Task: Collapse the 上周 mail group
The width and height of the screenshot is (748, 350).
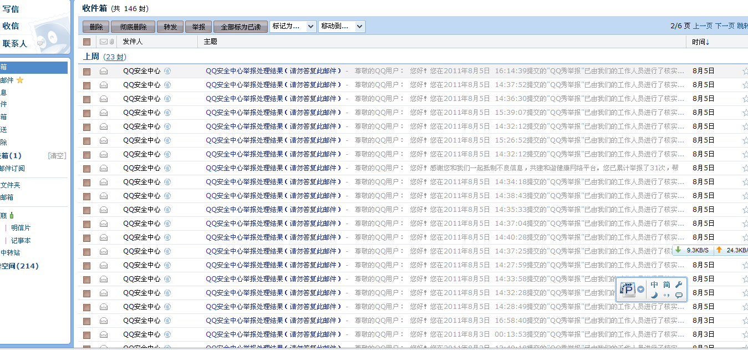Action: [x=91, y=57]
